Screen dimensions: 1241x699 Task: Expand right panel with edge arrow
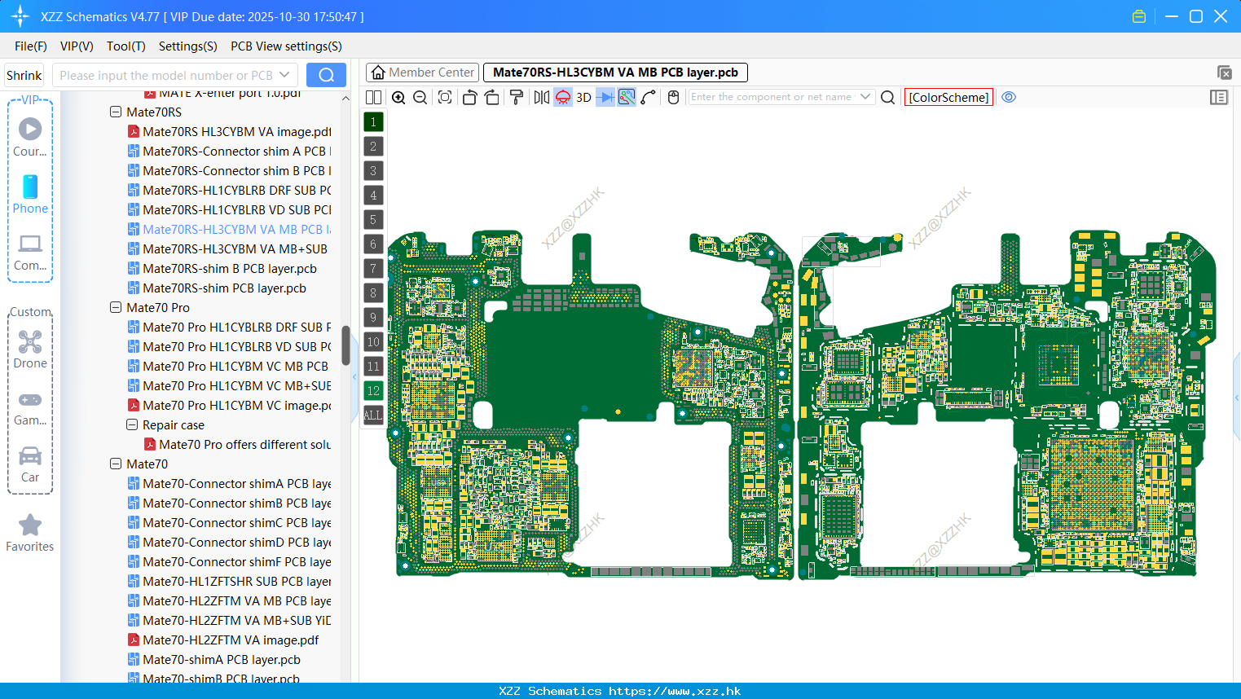click(1237, 398)
